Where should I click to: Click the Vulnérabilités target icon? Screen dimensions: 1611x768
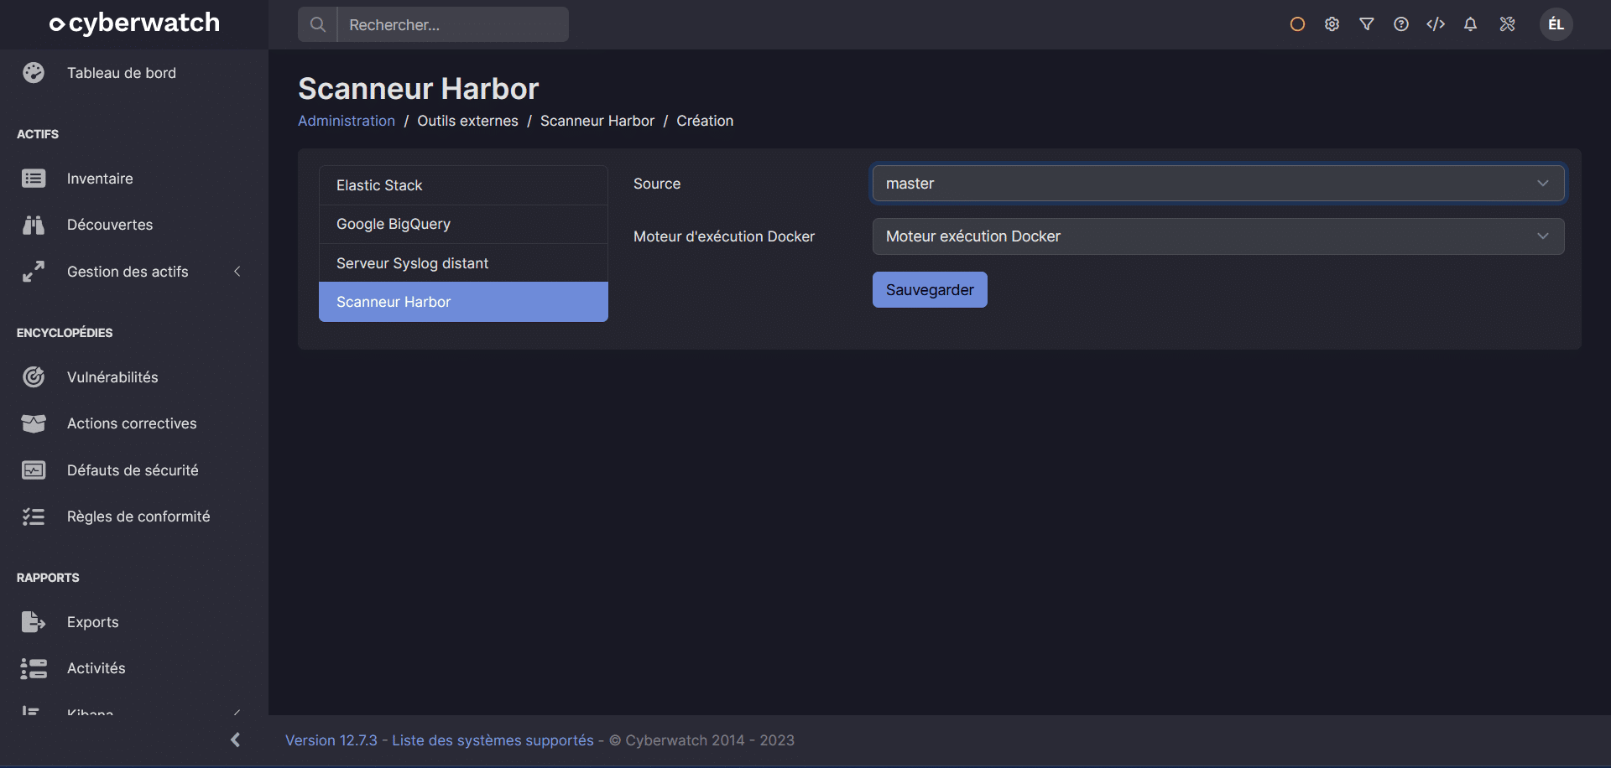tap(34, 377)
